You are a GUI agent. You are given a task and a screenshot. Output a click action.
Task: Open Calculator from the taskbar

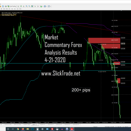[x=37, y=129]
